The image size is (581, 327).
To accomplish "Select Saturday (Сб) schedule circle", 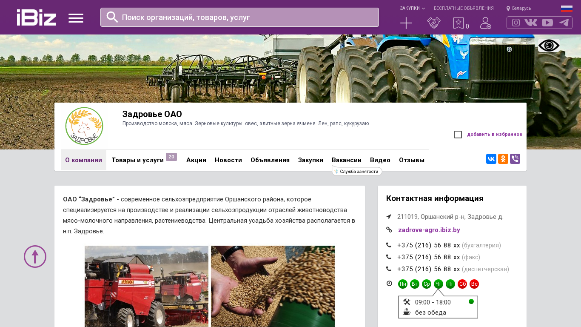I will [x=462, y=284].
